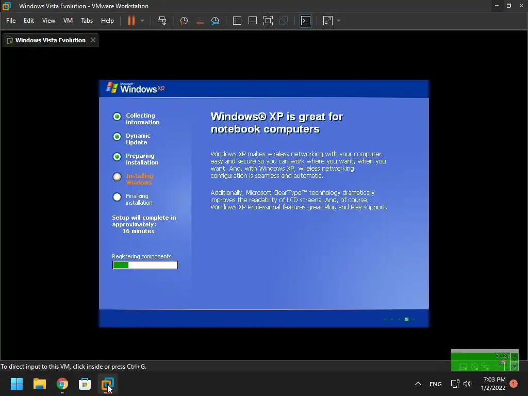Click the Finalizing installation step indicator
The height and width of the screenshot is (396, 528).
click(x=117, y=197)
